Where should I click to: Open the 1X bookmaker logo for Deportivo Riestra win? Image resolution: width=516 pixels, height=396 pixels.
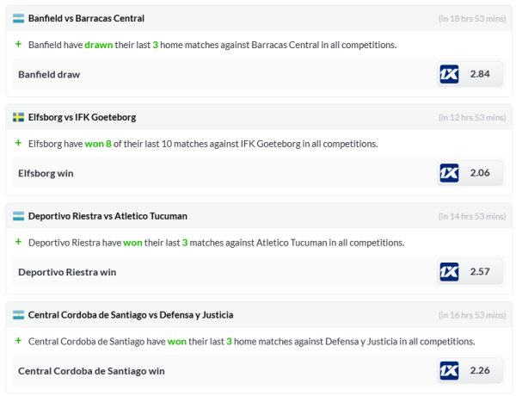(x=449, y=272)
